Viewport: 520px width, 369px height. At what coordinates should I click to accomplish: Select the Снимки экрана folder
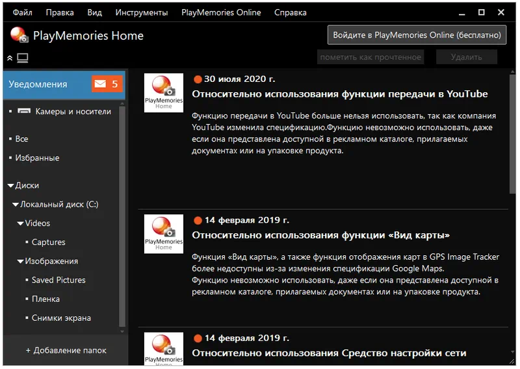(61, 318)
